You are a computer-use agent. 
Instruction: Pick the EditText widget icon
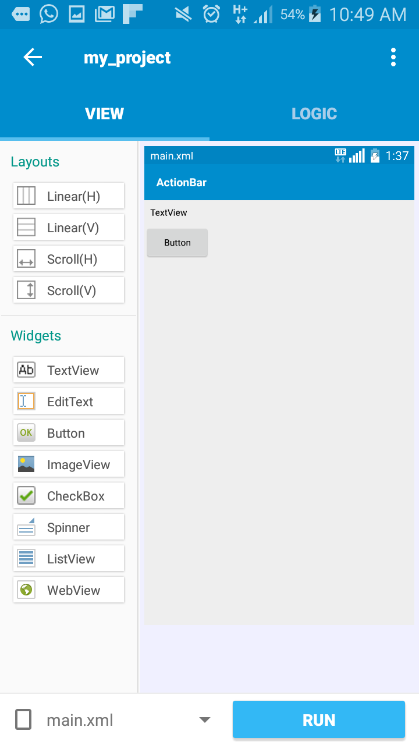(x=26, y=401)
